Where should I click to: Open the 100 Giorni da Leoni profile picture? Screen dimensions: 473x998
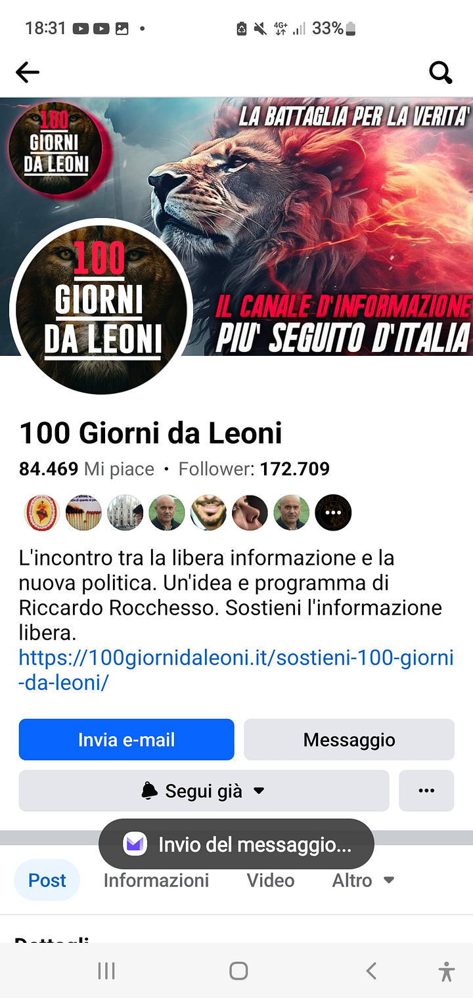point(101,307)
